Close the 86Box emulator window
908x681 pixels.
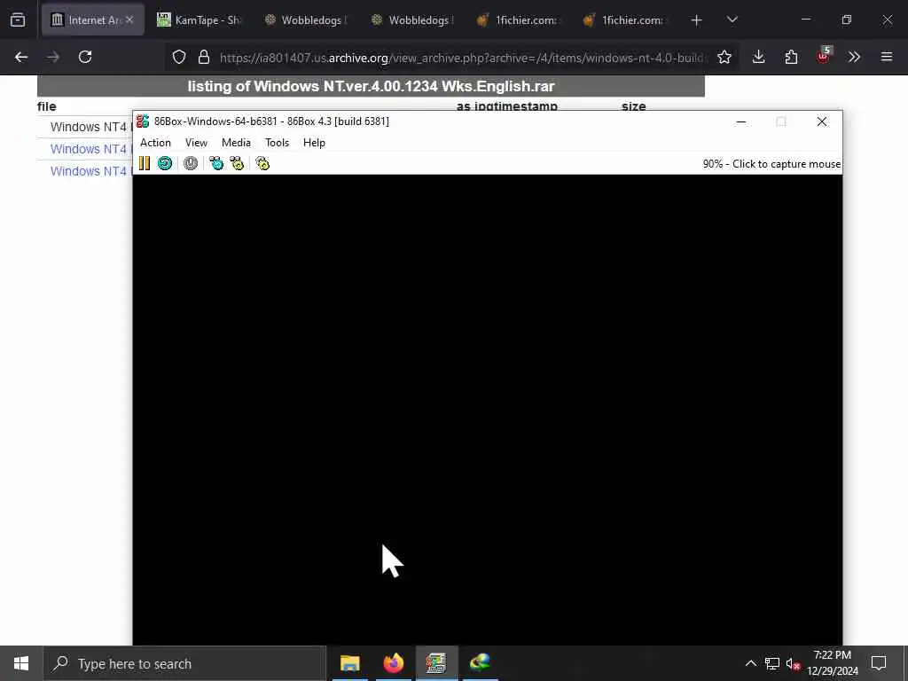tap(822, 121)
